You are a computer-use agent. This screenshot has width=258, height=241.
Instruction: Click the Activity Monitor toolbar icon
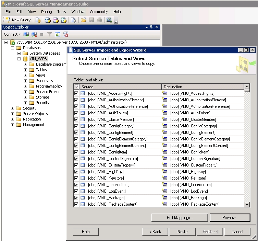click(x=109, y=20)
